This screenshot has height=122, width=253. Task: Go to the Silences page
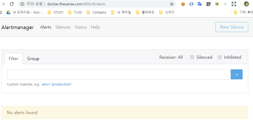pos(63,27)
